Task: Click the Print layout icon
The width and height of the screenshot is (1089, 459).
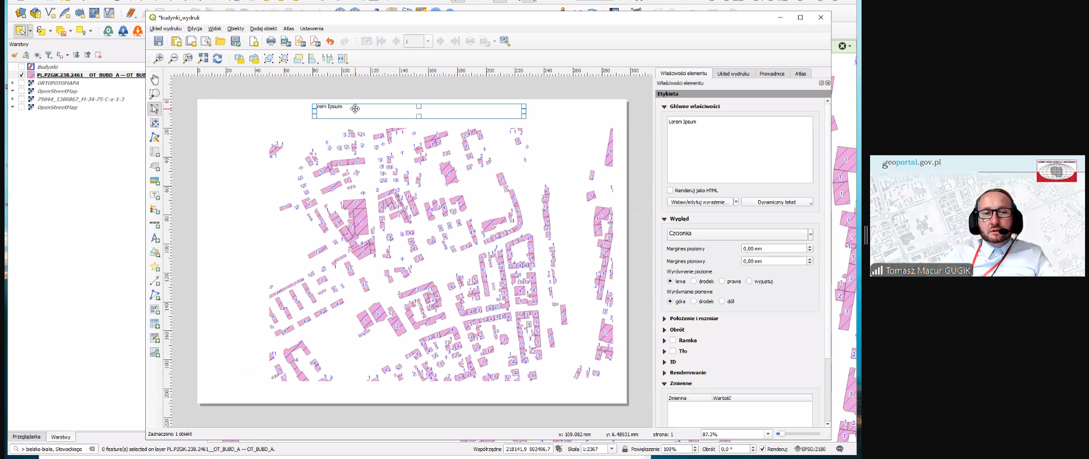Action: 271,41
